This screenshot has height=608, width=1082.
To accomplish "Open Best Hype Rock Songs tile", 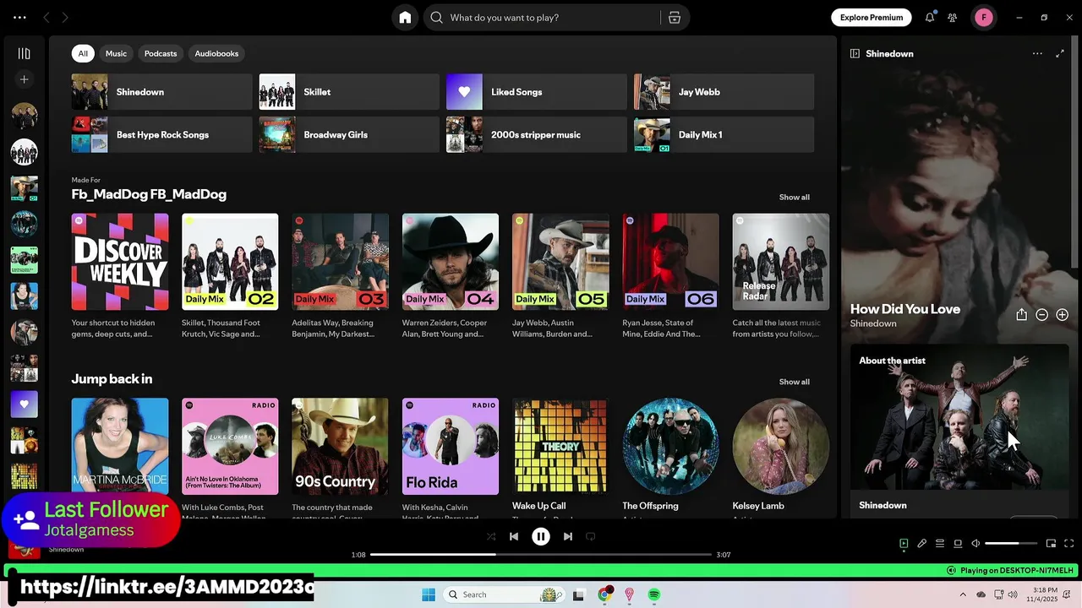I will [161, 134].
